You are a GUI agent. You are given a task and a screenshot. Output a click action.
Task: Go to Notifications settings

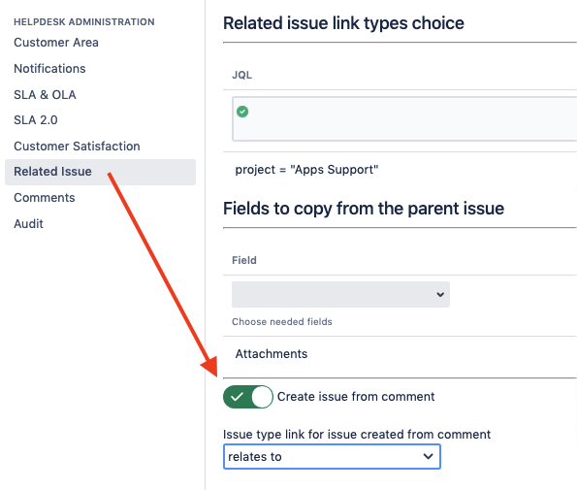pos(49,69)
